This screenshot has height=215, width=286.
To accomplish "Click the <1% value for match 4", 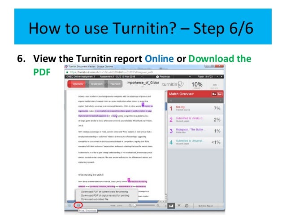I will point(216,142).
